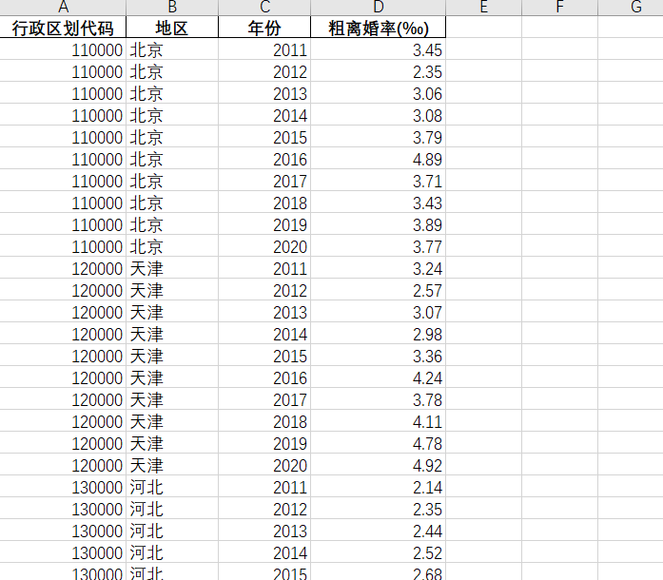Select column D header

click(x=378, y=8)
